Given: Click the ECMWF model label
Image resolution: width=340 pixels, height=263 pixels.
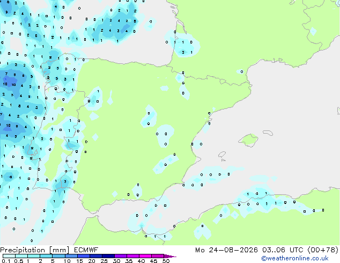Looking at the screenshot, I should (x=86, y=250).
